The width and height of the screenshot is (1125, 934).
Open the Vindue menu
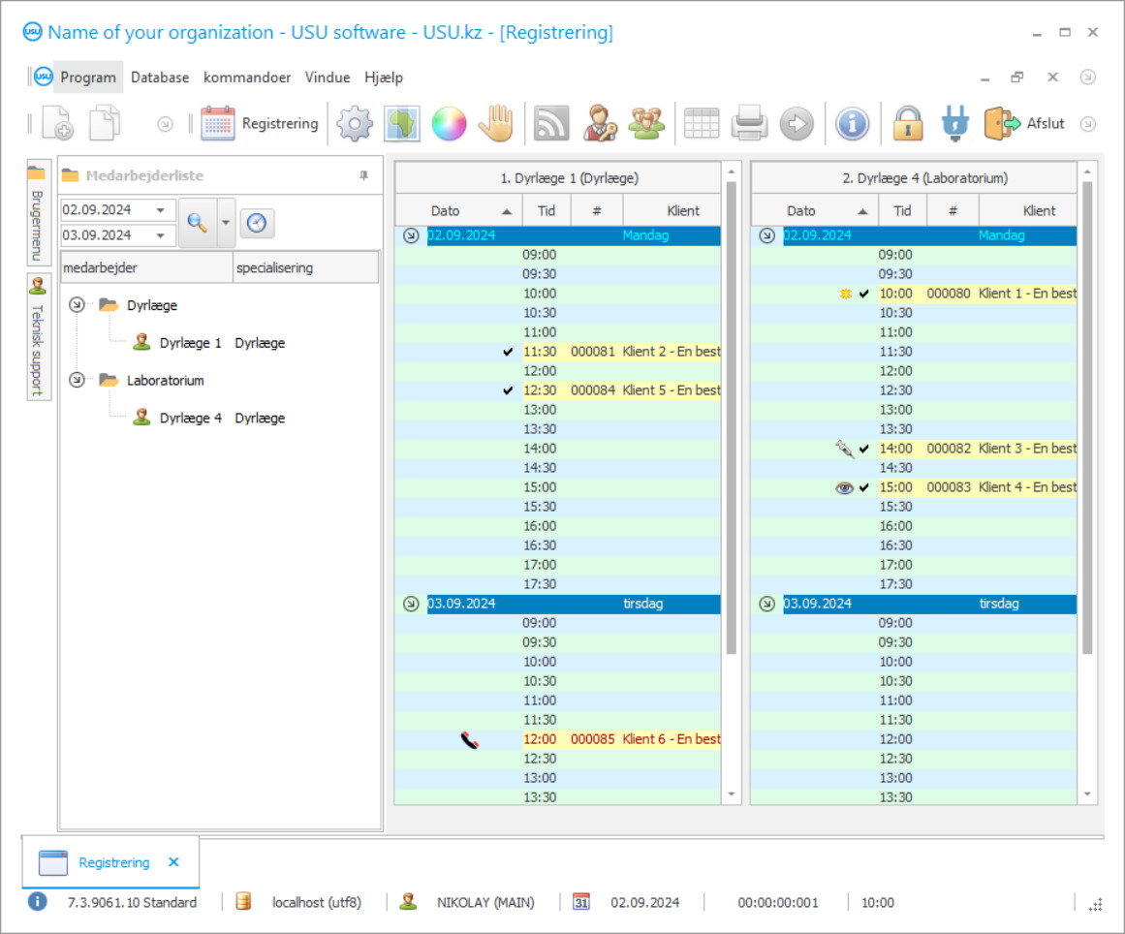[328, 78]
